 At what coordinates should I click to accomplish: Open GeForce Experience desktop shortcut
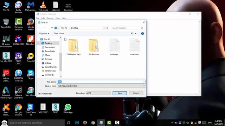(x=18, y=92)
